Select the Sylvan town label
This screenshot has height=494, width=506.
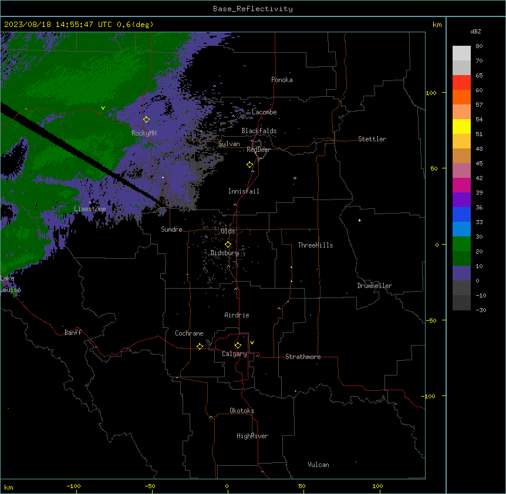tap(229, 144)
